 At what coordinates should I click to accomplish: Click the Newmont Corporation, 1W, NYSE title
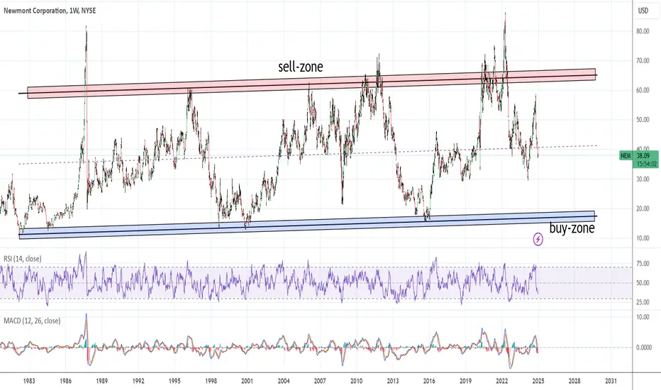coord(50,11)
